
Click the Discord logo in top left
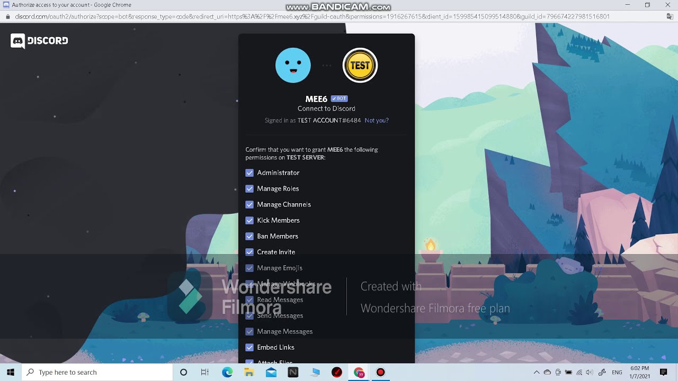point(39,41)
